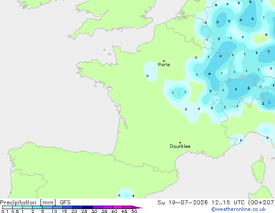Screen dimensions: 275x213
Task: Select the 15–20 mm legend swatch
Action: (x=68, y=207)
